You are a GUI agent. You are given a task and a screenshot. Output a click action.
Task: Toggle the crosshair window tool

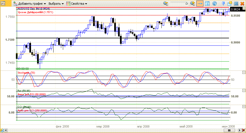(x=207, y=4)
